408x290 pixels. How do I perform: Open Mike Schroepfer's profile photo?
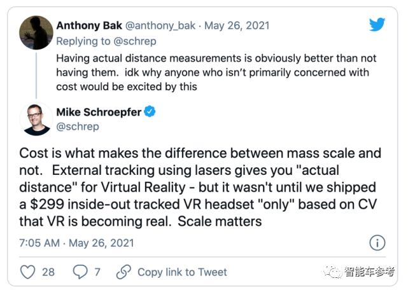pyautogui.click(x=36, y=119)
